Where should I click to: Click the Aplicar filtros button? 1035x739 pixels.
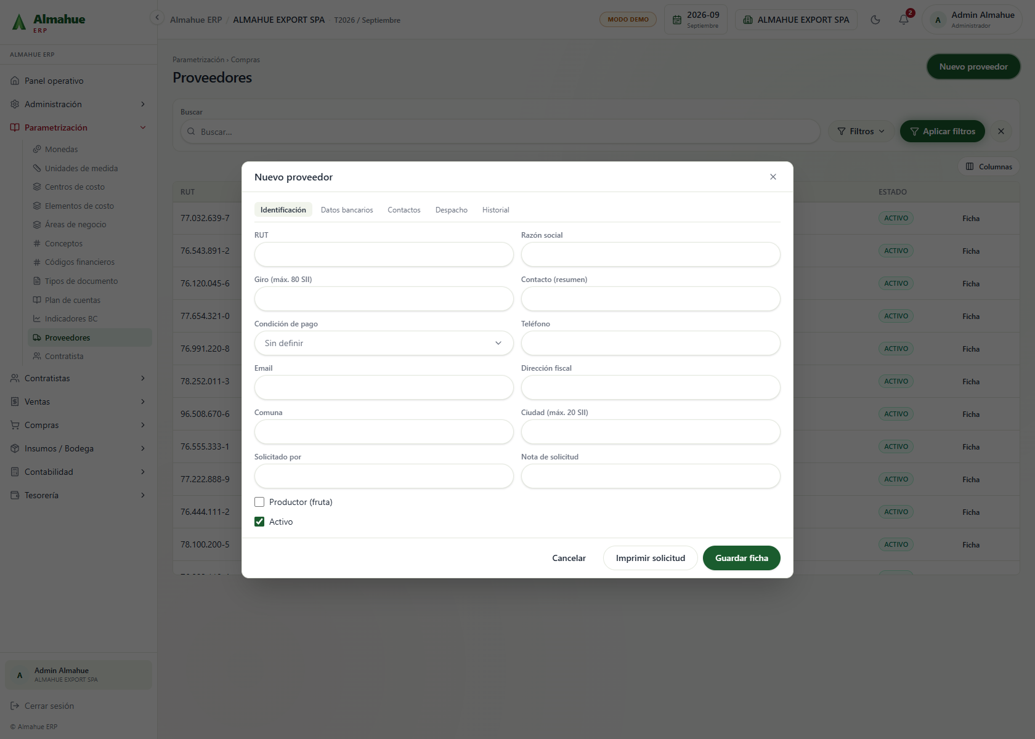tap(943, 131)
